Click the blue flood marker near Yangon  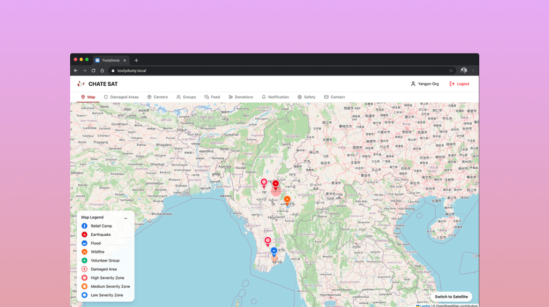274,250
